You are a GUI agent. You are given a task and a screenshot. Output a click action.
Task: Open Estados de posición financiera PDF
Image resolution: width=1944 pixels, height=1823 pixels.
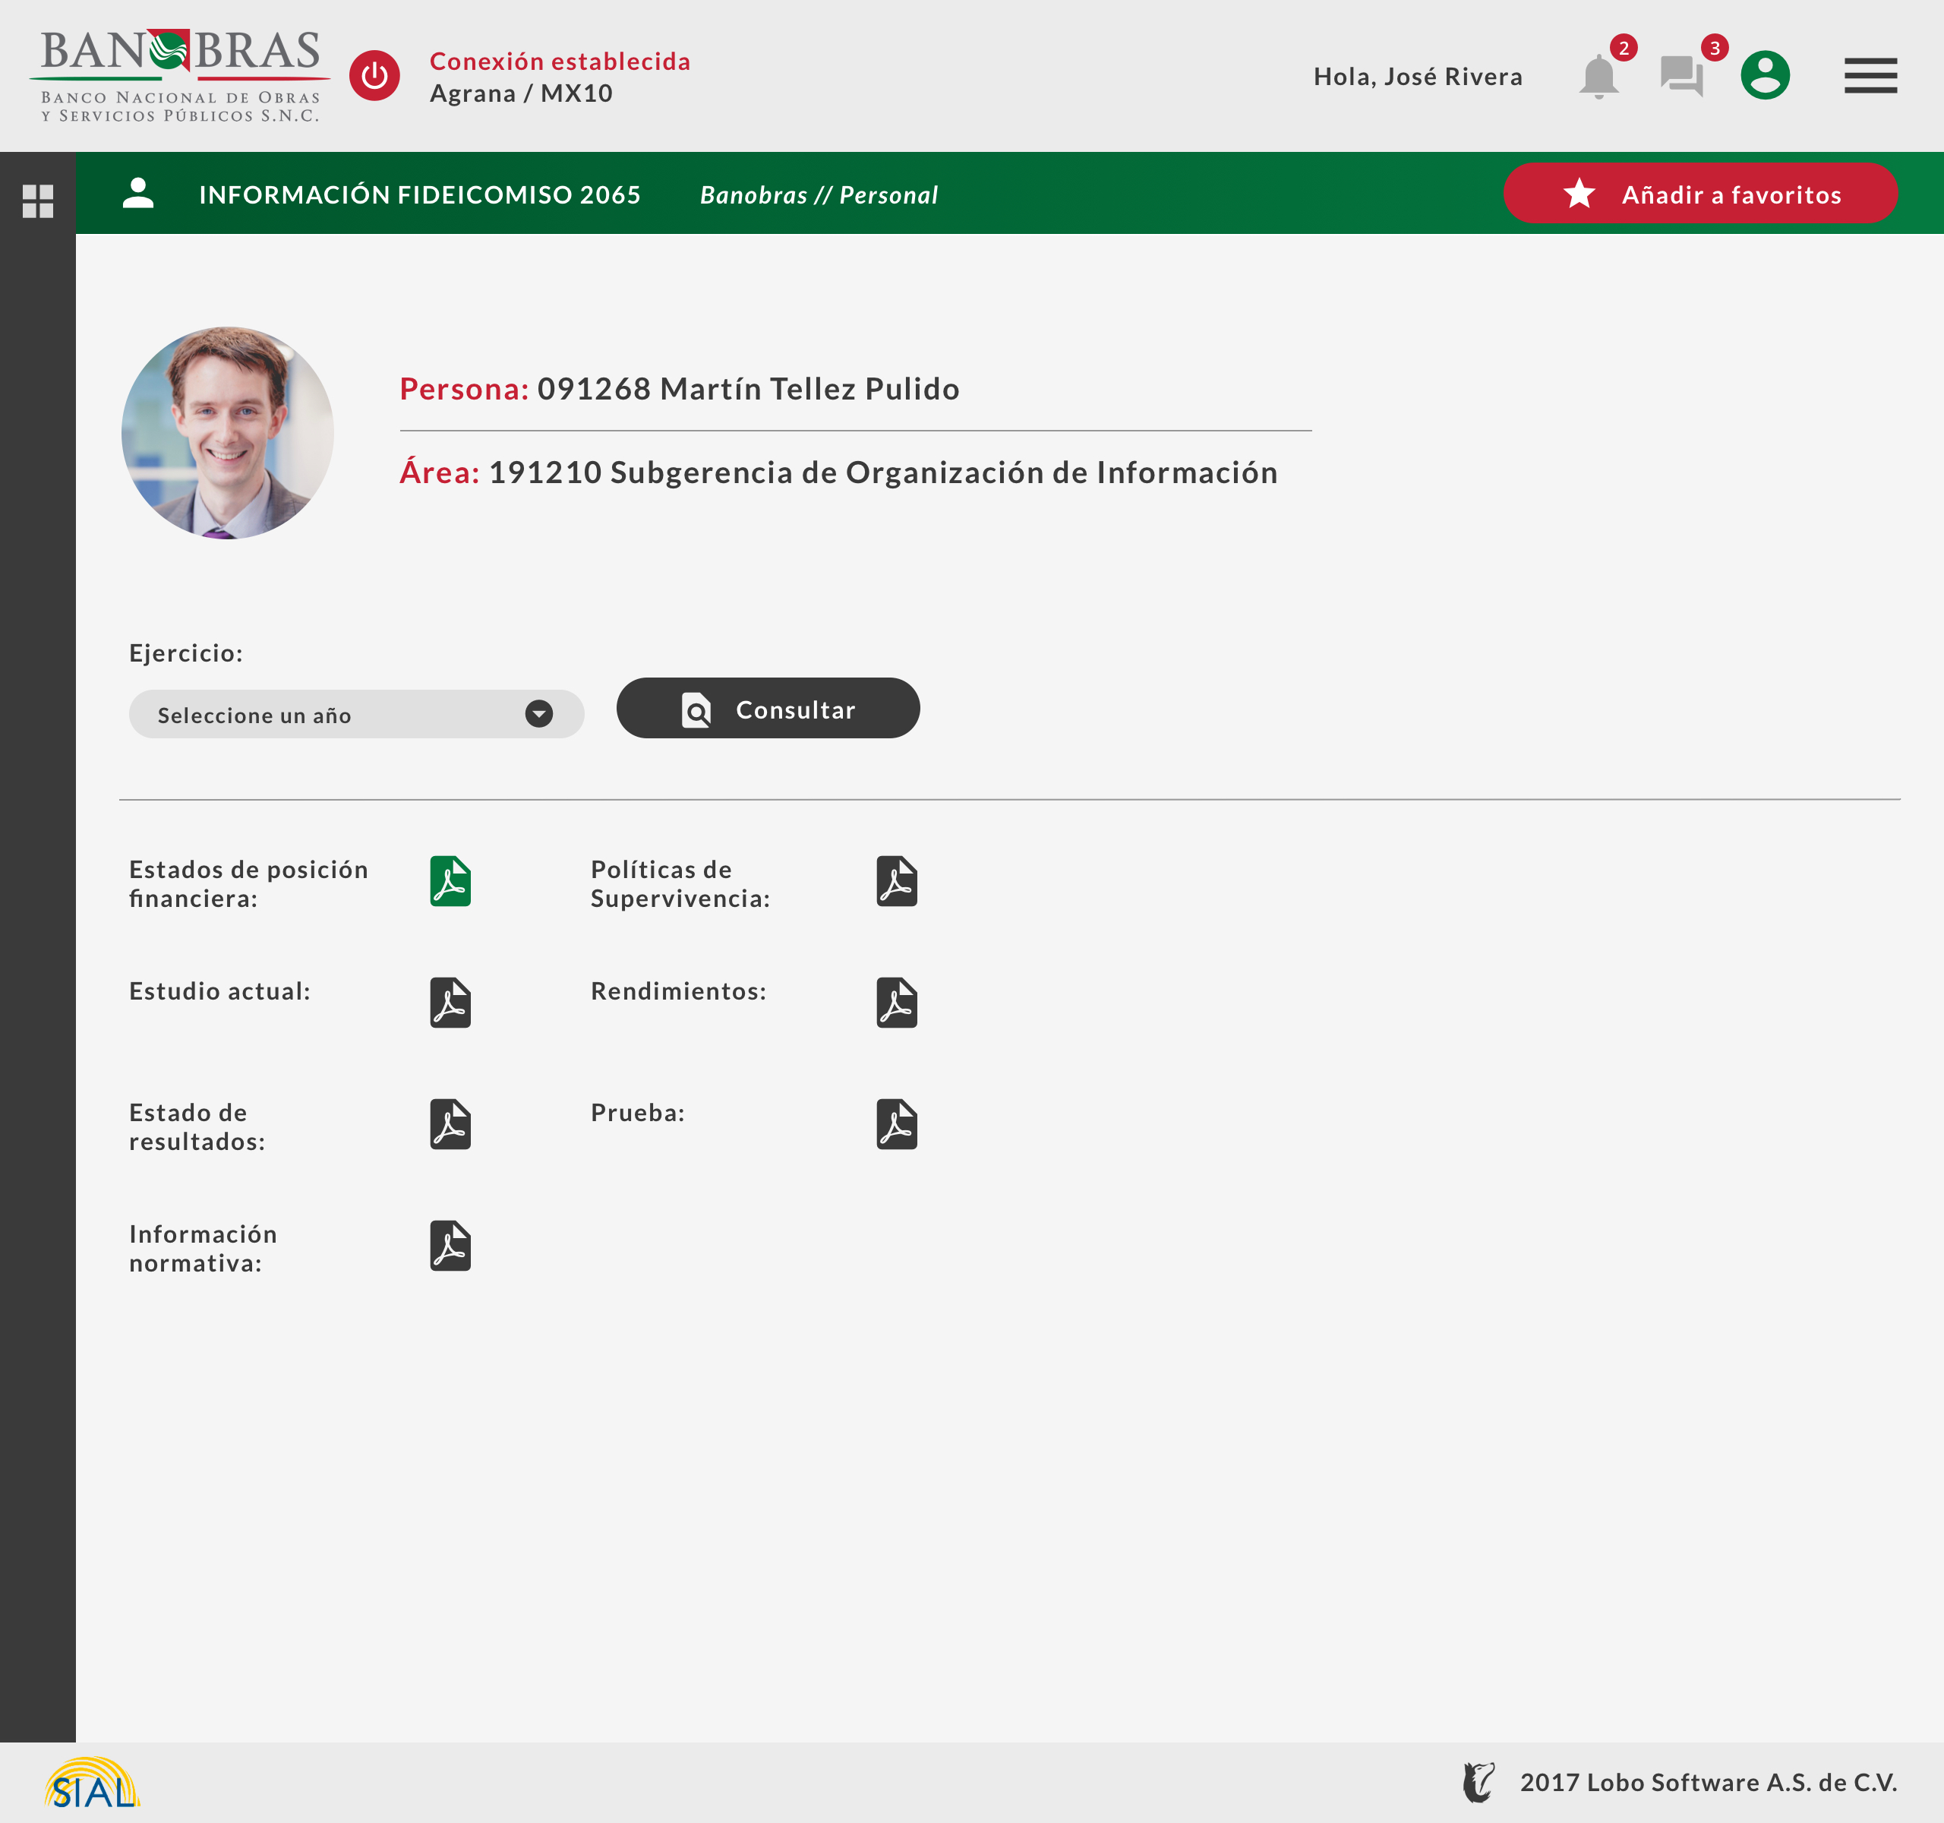click(x=450, y=881)
